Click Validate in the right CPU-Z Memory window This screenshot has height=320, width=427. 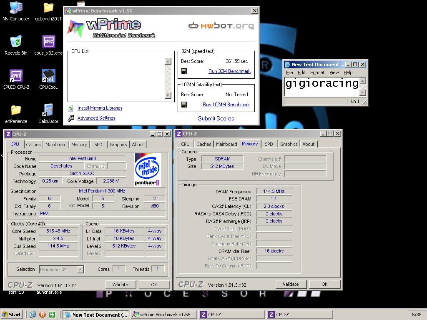[291, 284]
